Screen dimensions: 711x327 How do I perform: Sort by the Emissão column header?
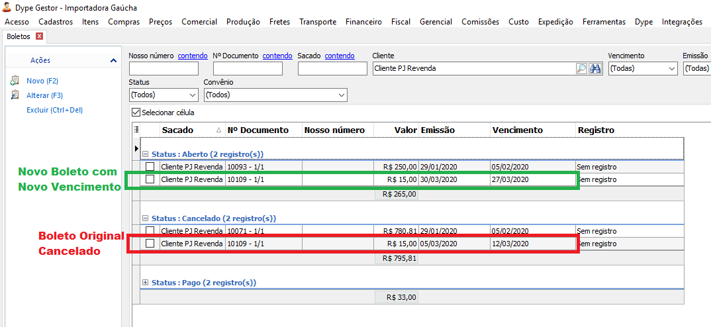pos(454,130)
